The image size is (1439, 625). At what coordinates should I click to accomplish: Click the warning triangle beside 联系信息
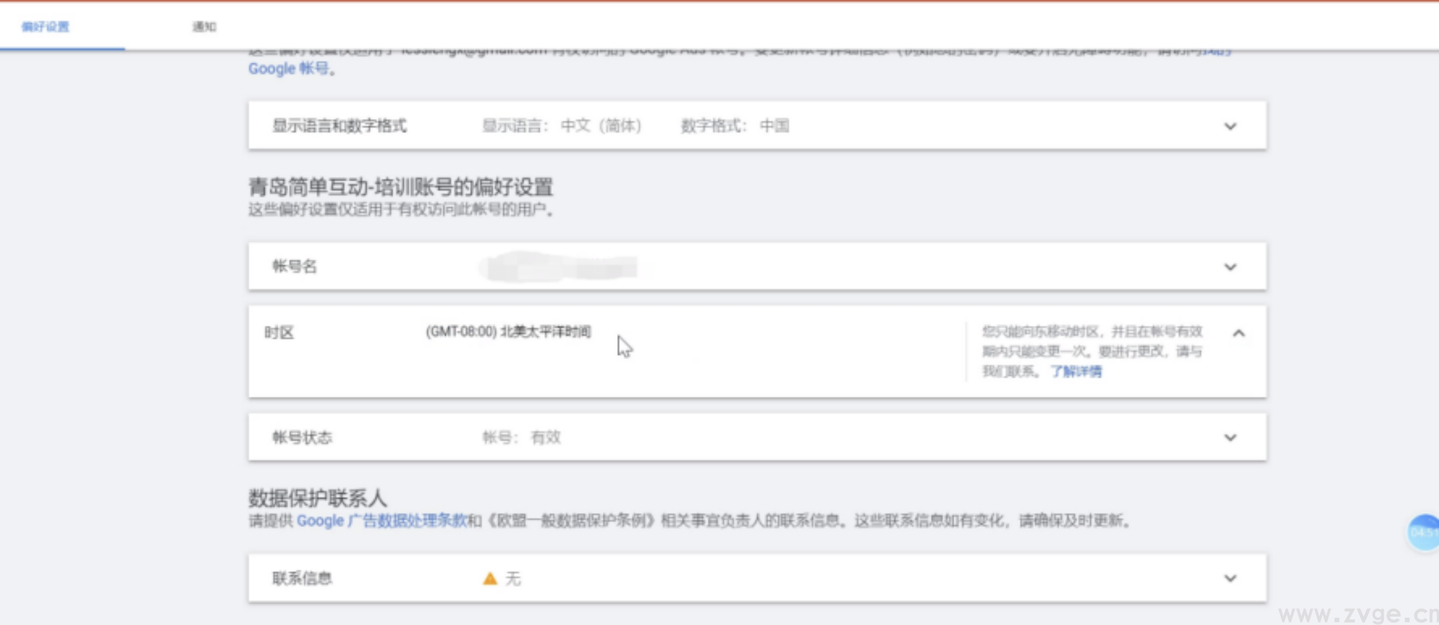pos(488,578)
